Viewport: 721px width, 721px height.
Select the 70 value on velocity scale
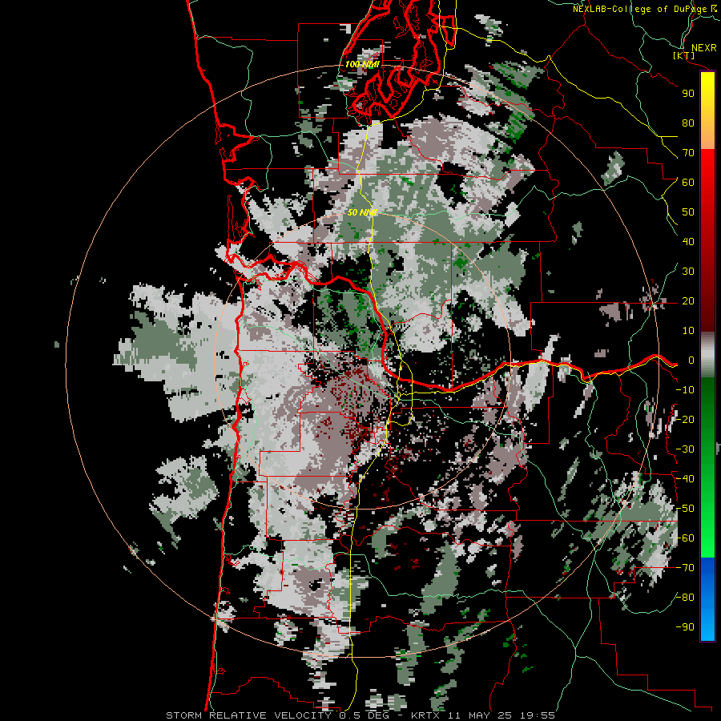[x=688, y=153]
